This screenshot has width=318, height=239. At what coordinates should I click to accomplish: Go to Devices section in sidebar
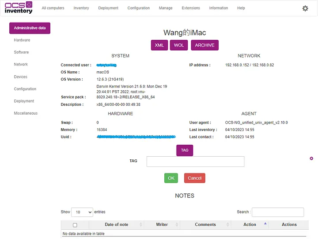pyautogui.click(x=20, y=77)
